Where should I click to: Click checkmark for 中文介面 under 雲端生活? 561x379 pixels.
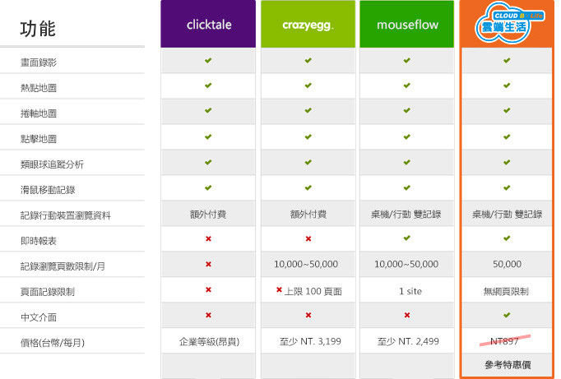pyautogui.click(x=507, y=315)
